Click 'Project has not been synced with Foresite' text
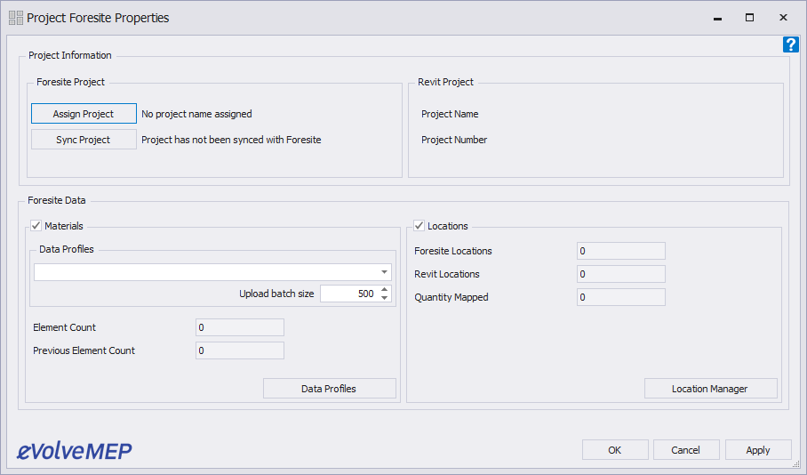The height and width of the screenshot is (475, 807). pyautogui.click(x=231, y=140)
